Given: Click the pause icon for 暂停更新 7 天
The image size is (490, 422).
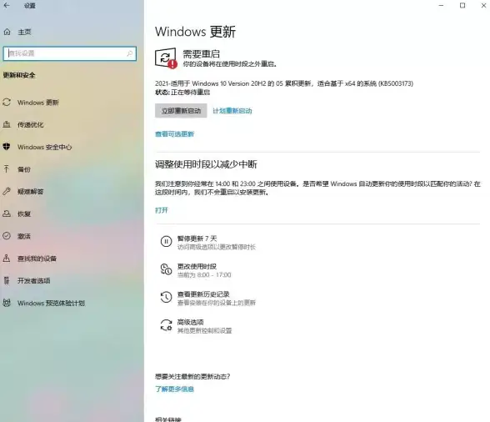Looking at the screenshot, I should tap(166, 242).
